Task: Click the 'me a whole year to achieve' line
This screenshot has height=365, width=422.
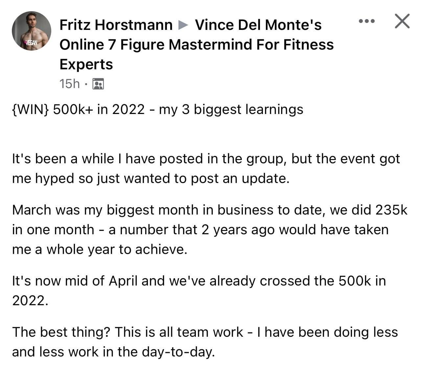Action: [100, 250]
